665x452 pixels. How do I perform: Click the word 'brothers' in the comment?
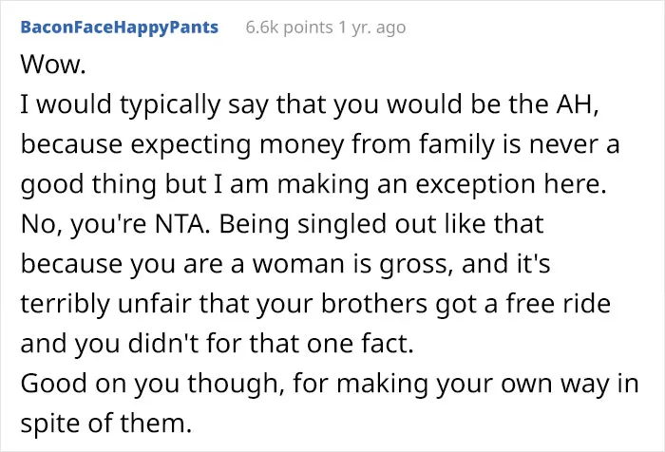[374, 304]
